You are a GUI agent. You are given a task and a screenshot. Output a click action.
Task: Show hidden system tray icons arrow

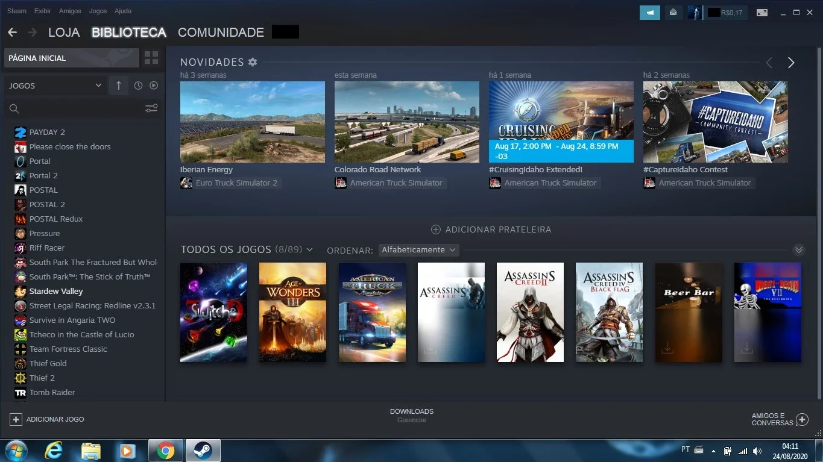pos(713,451)
